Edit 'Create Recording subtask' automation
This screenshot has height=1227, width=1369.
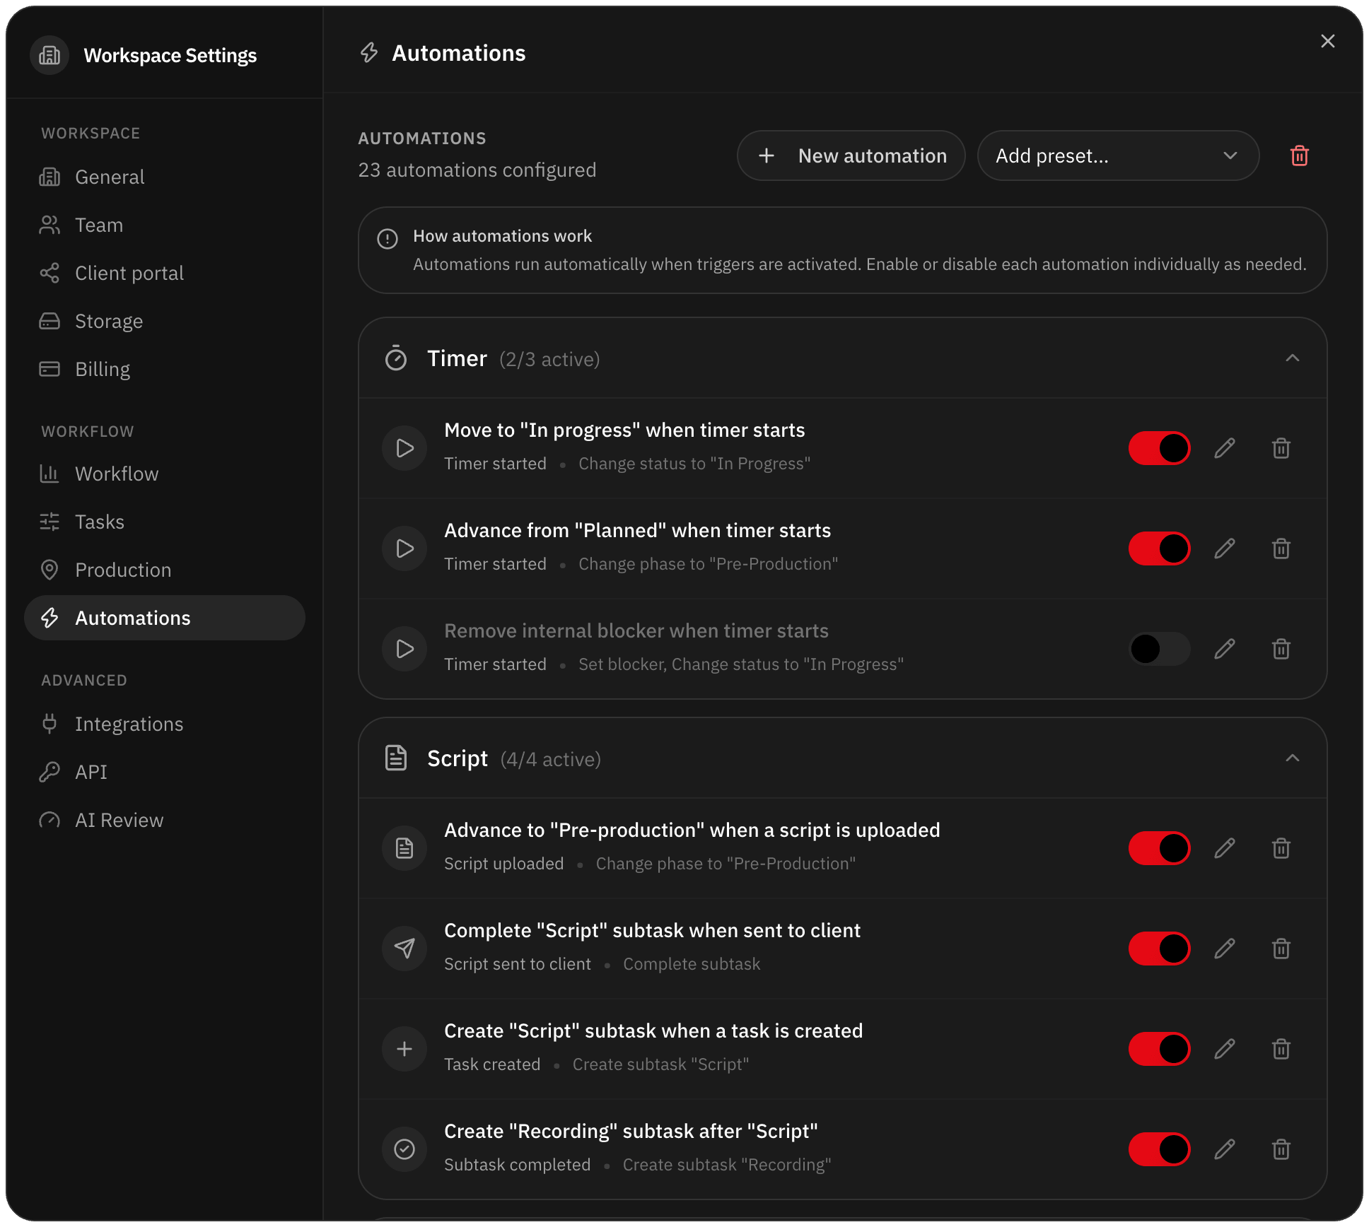(x=1225, y=1149)
